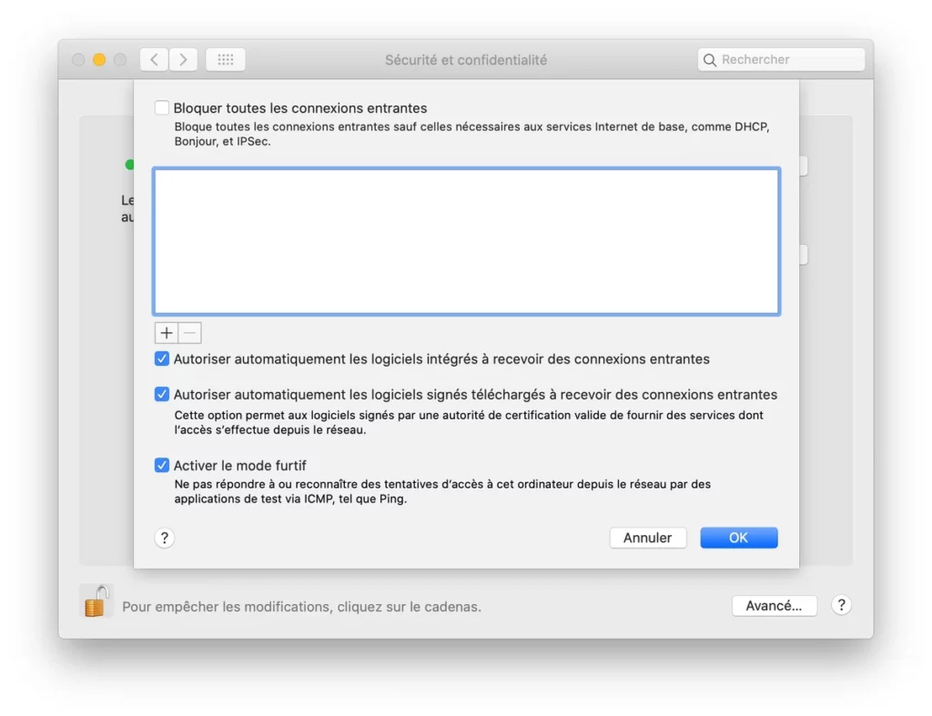Click the magnifying glass search icon
The image size is (932, 716).
click(x=710, y=60)
